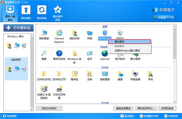
Task: Select 文件夹(打开) icon
Action: tap(59, 76)
